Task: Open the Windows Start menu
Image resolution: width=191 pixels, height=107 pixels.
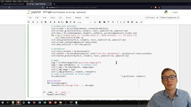Action: pos(2,103)
